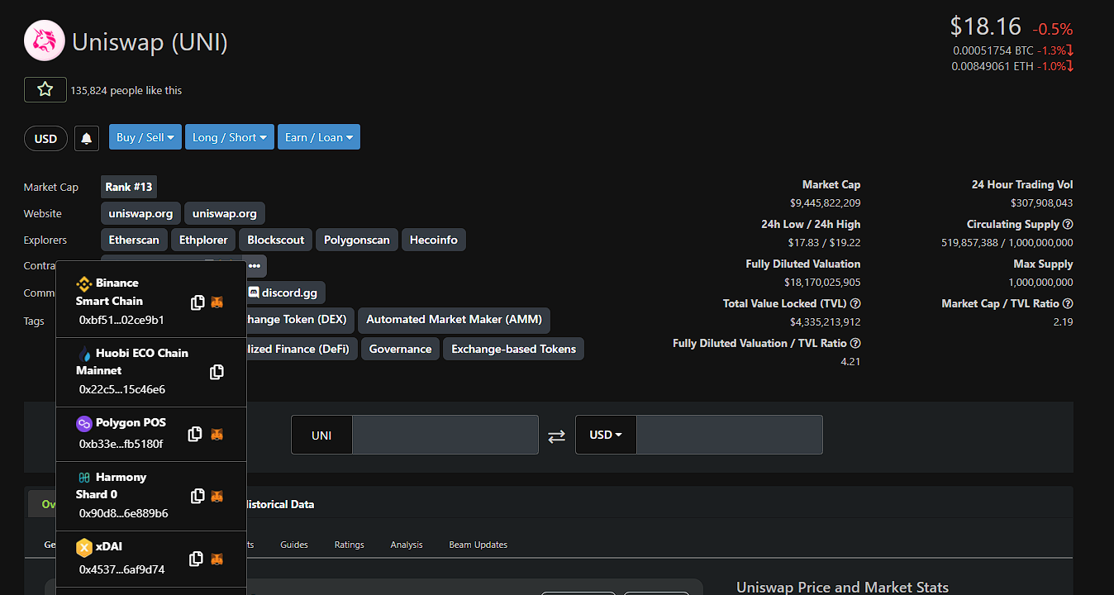Show Fully Diluted Valuation / TVL Ratio info icon
1114x595 pixels.
855,343
